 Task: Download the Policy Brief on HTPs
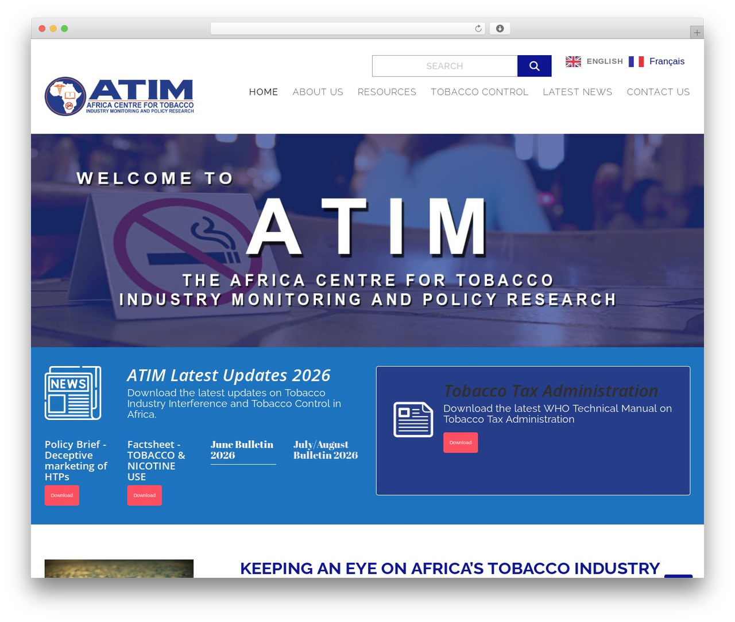(62, 495)
